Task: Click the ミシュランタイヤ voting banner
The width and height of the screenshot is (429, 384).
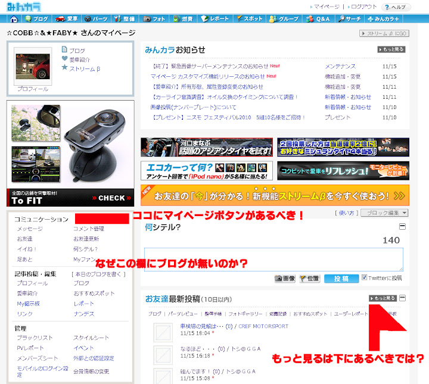Action: [x=343, y=147]
